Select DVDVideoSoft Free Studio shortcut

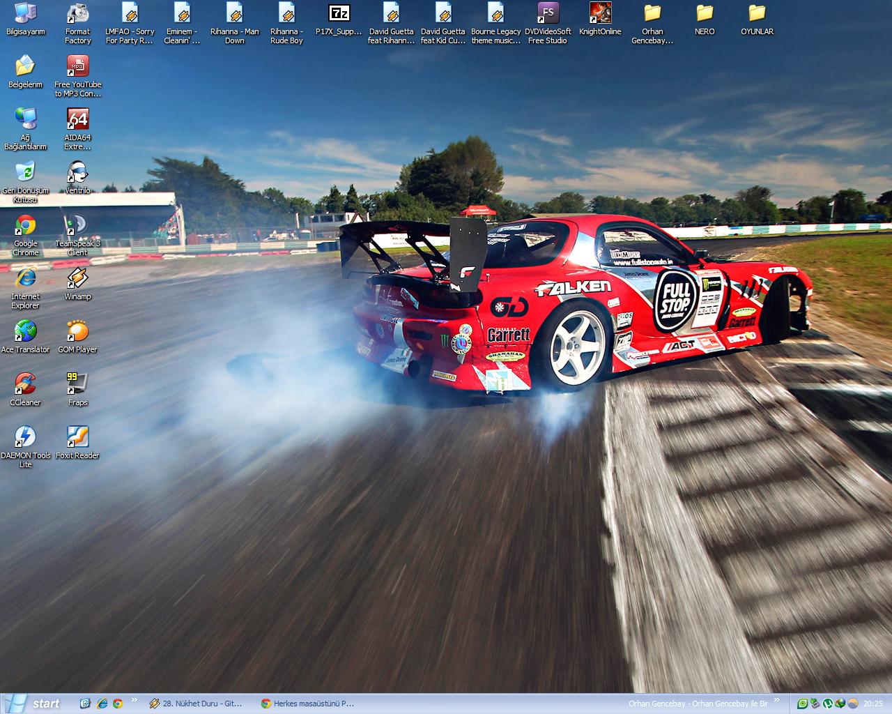coord(548,24)
